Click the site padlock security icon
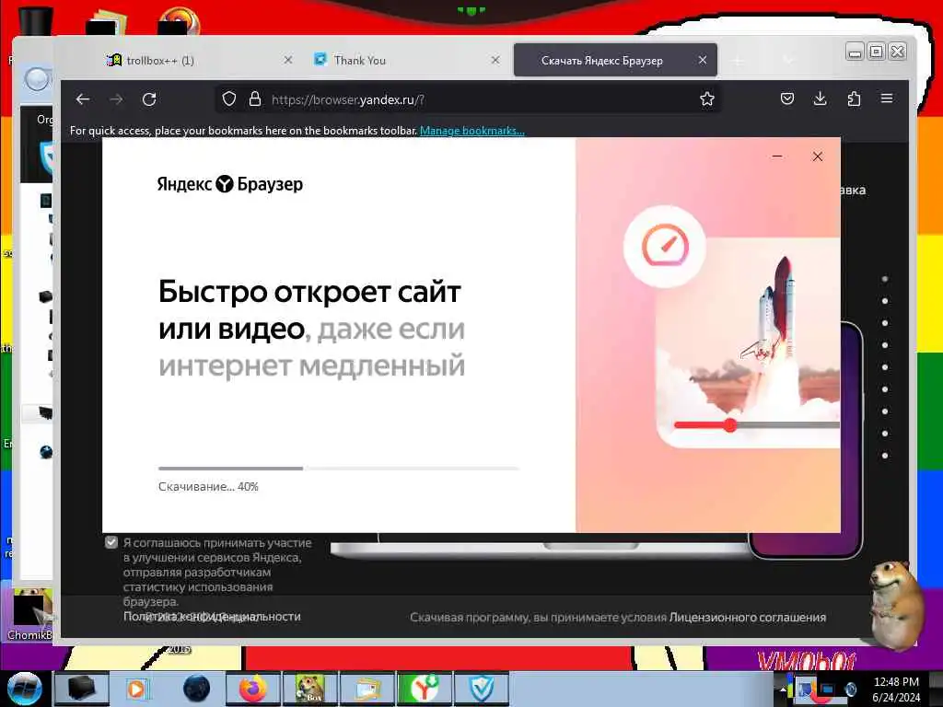Viewport: 943px width, 707px height. click(x=255, y=99)
